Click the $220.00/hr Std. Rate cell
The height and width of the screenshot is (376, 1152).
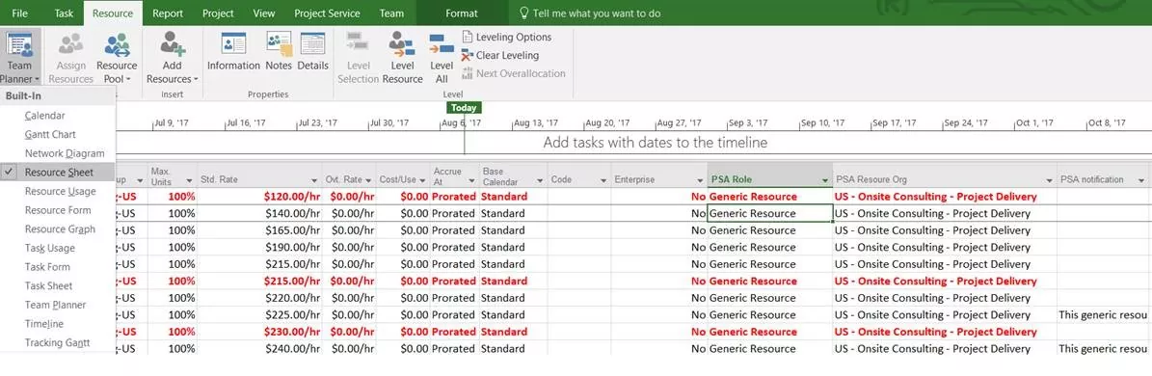click(x=259, y=298)
